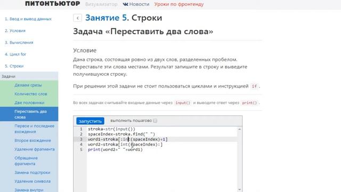341x192 pixels.
Task: Open task Удаление символа
Action: [x=33, y=181]
